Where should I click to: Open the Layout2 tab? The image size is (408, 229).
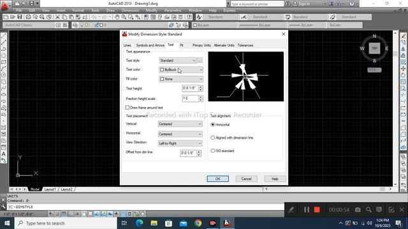(66, 190)
